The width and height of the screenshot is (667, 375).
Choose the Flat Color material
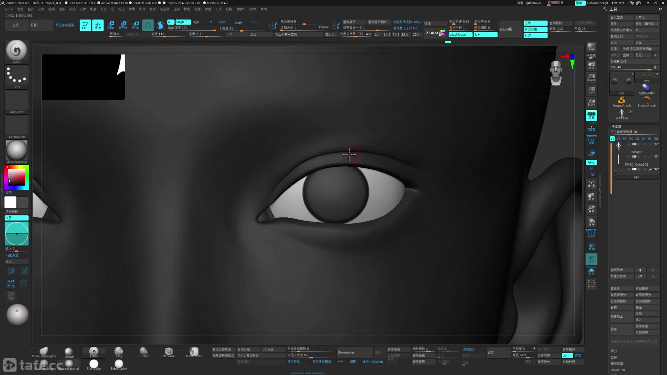pyautogui.click(x=94, y=365)
